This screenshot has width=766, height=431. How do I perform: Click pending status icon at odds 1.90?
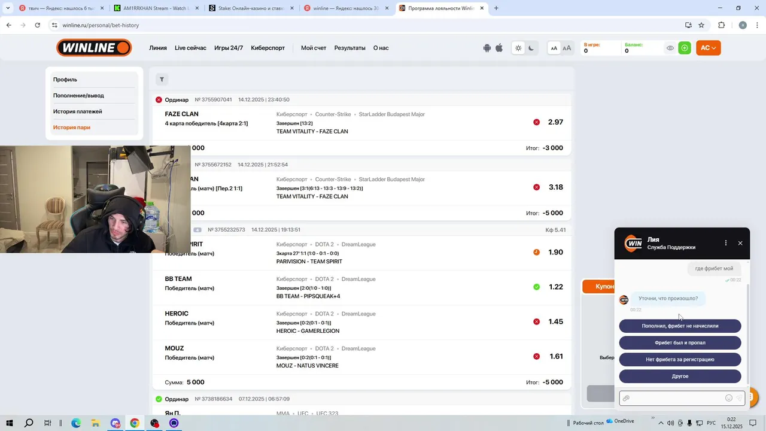(x=536, y=252)
